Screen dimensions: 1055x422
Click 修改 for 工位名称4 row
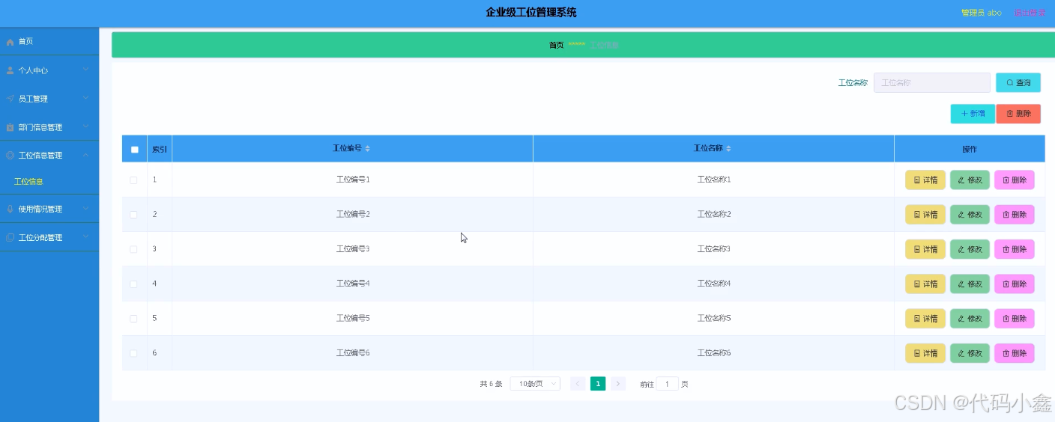[970, 284]
